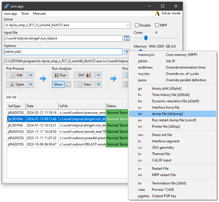Choose f= Time history file [d3thdt]
This screenshot has width=219, height=202.
[x=172, y=95]
